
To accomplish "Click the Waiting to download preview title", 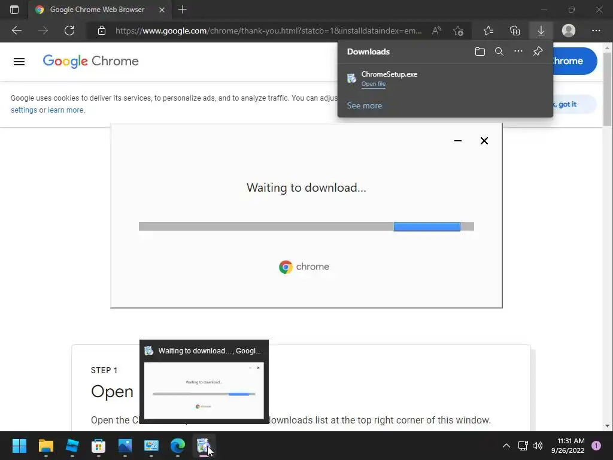I will tap(210, 351).
